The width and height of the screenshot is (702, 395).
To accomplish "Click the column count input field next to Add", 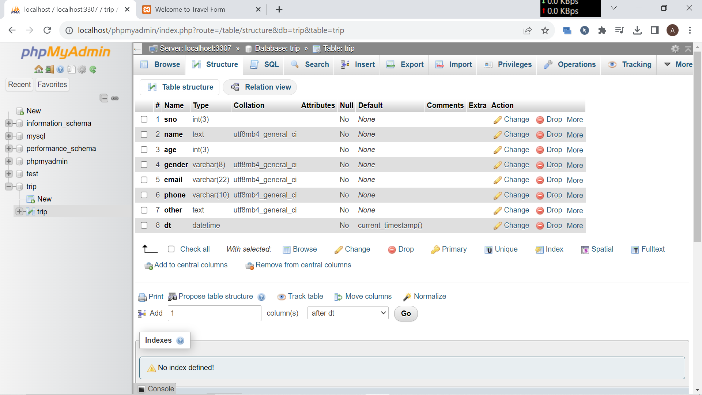I will click(214, 313).
